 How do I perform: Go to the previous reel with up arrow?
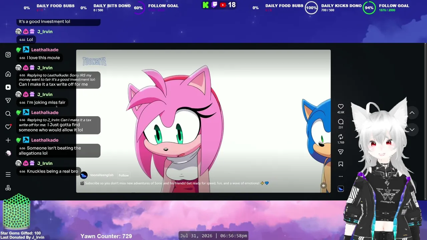pyautogui.click(x=412, y=113)
